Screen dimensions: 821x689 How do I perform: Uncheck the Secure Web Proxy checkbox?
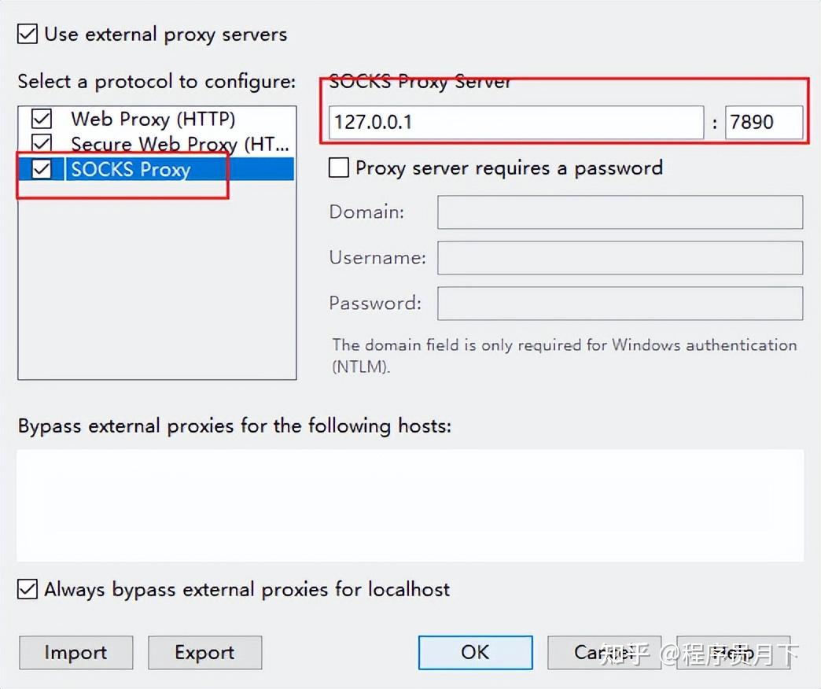point(41,144)
